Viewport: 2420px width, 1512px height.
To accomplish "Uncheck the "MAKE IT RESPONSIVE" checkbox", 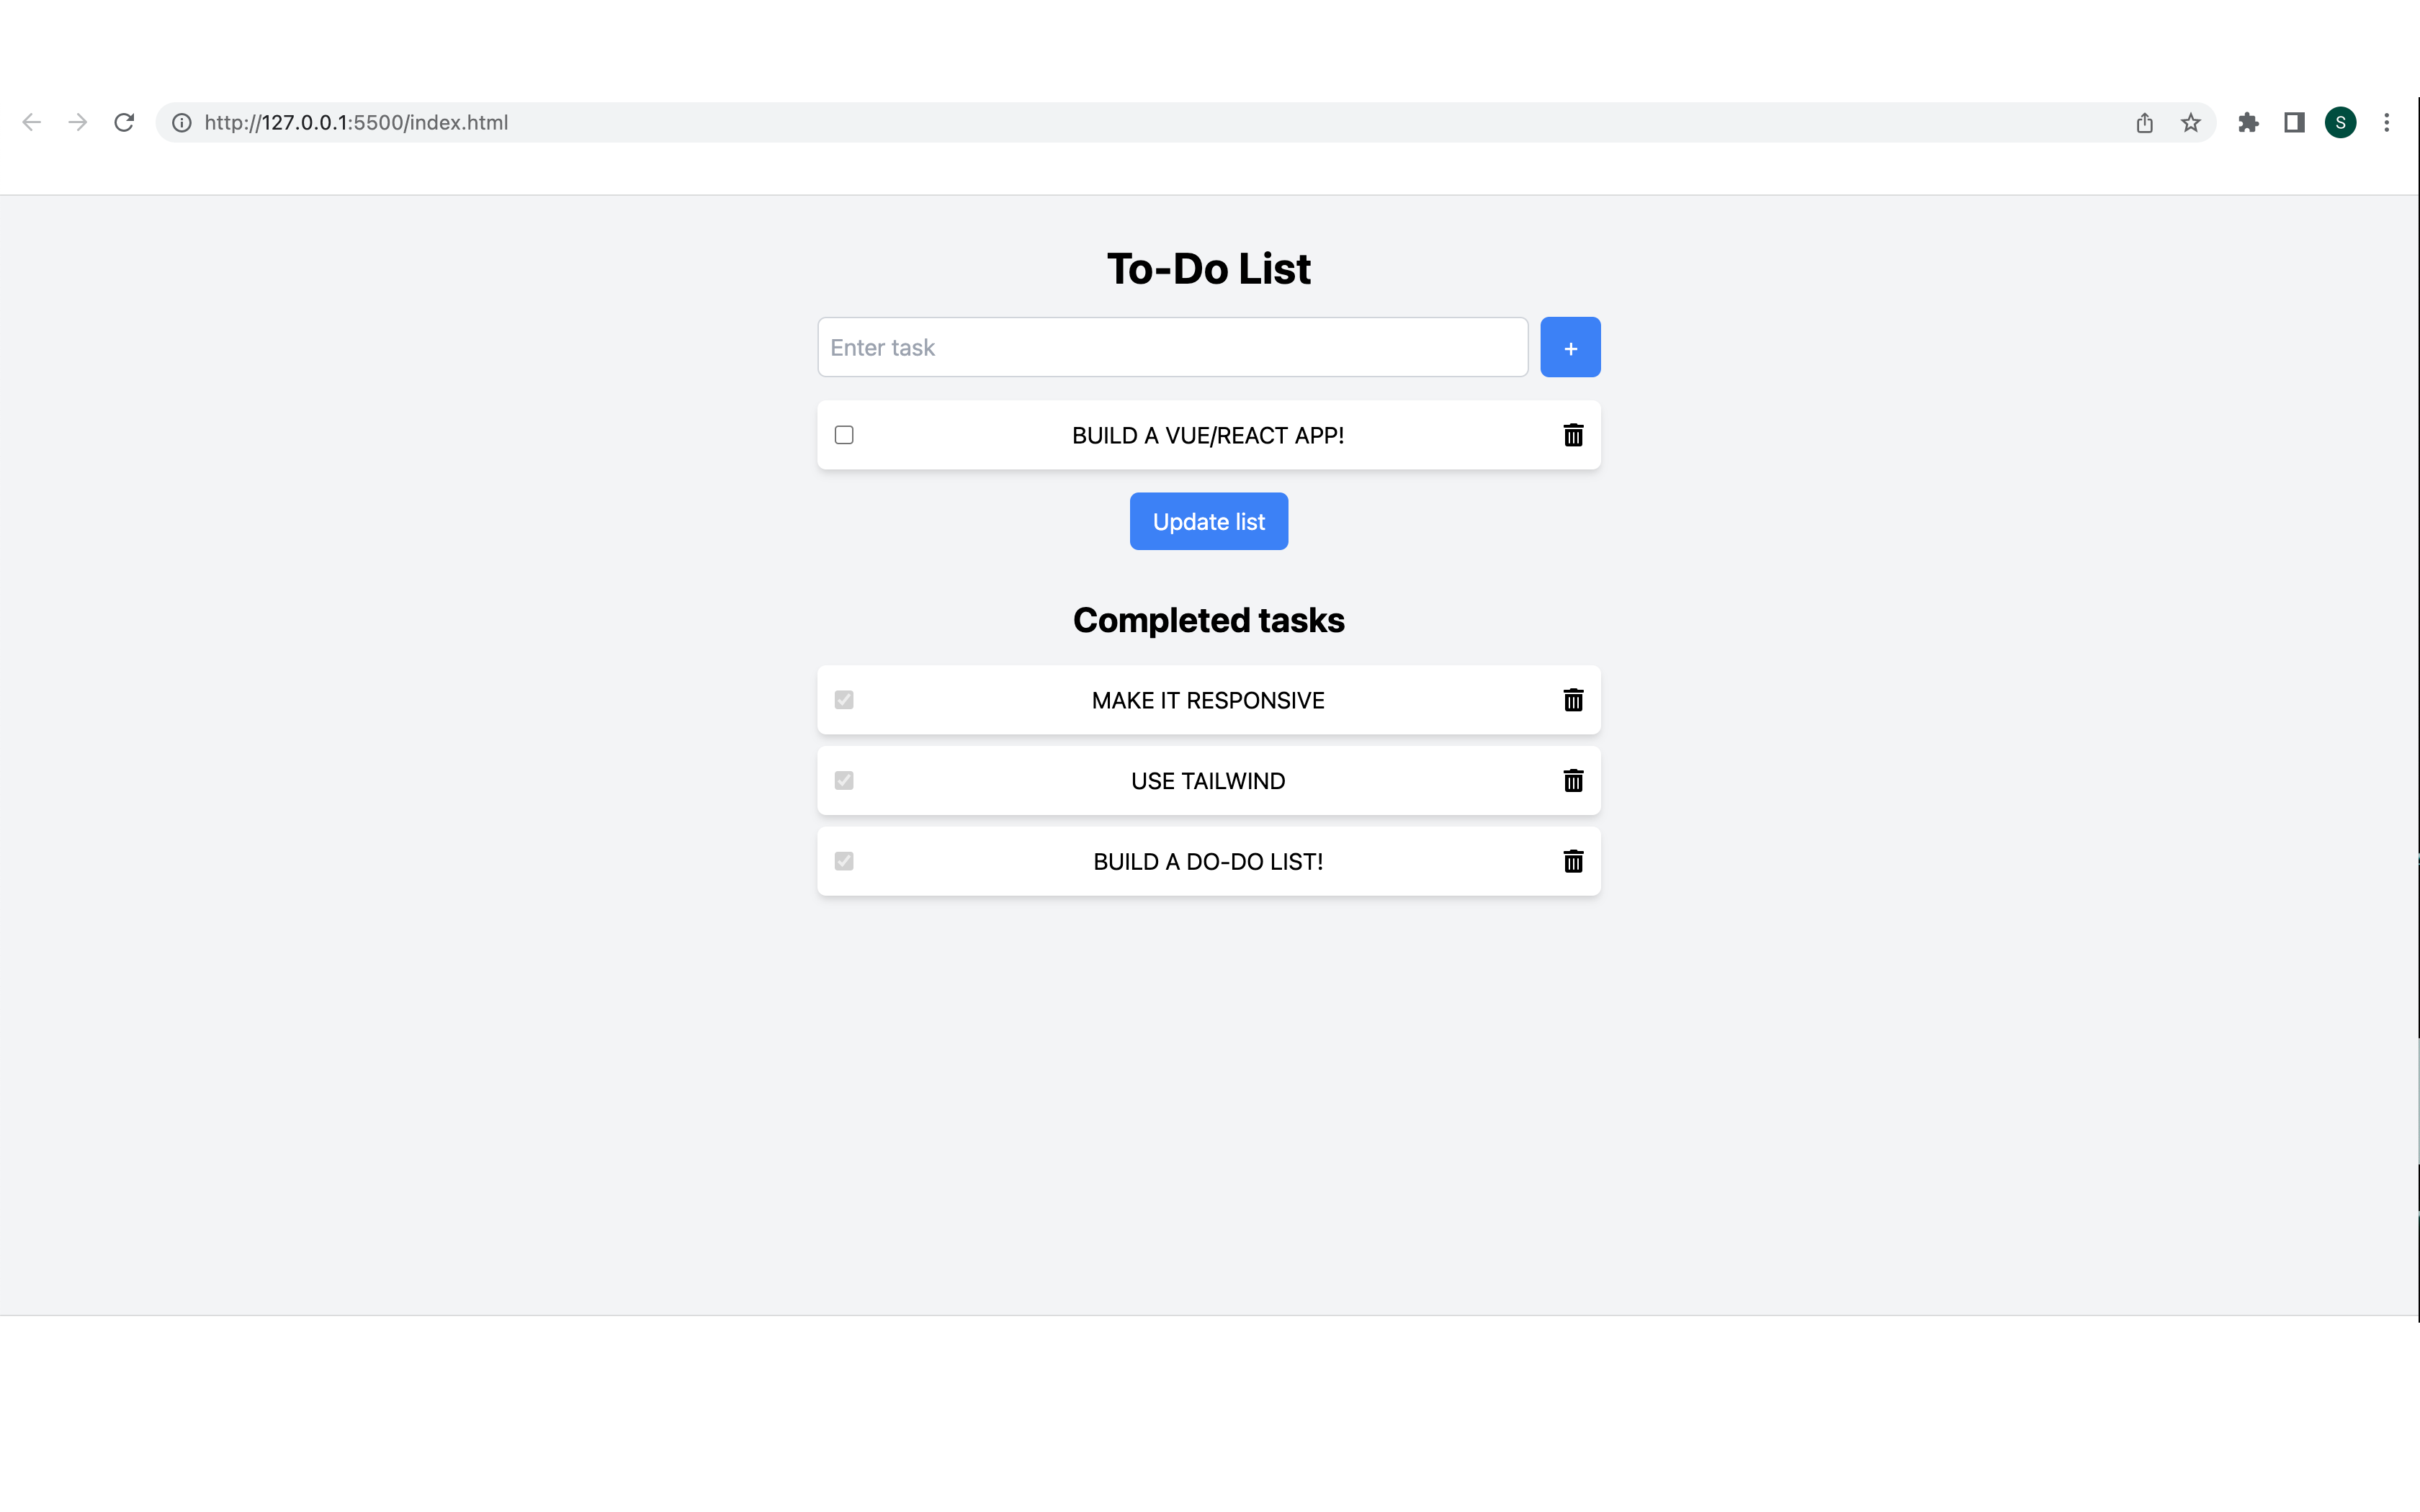I will tap(844, 700).
